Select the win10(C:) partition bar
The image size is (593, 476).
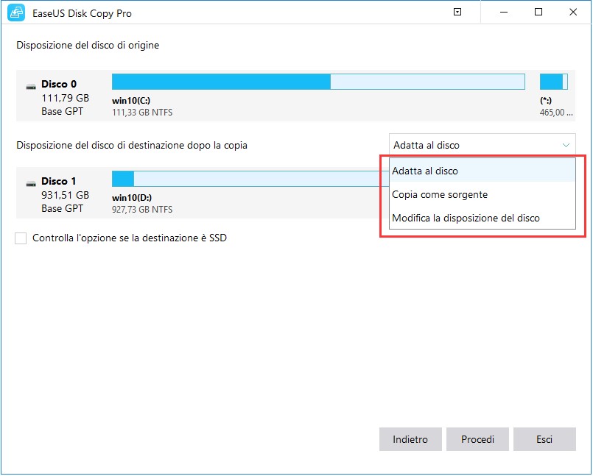tap(318, 82)
